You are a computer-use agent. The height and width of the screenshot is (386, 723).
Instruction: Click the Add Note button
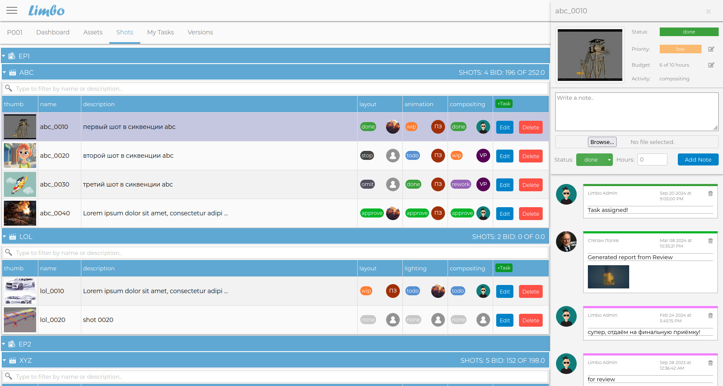698,160
